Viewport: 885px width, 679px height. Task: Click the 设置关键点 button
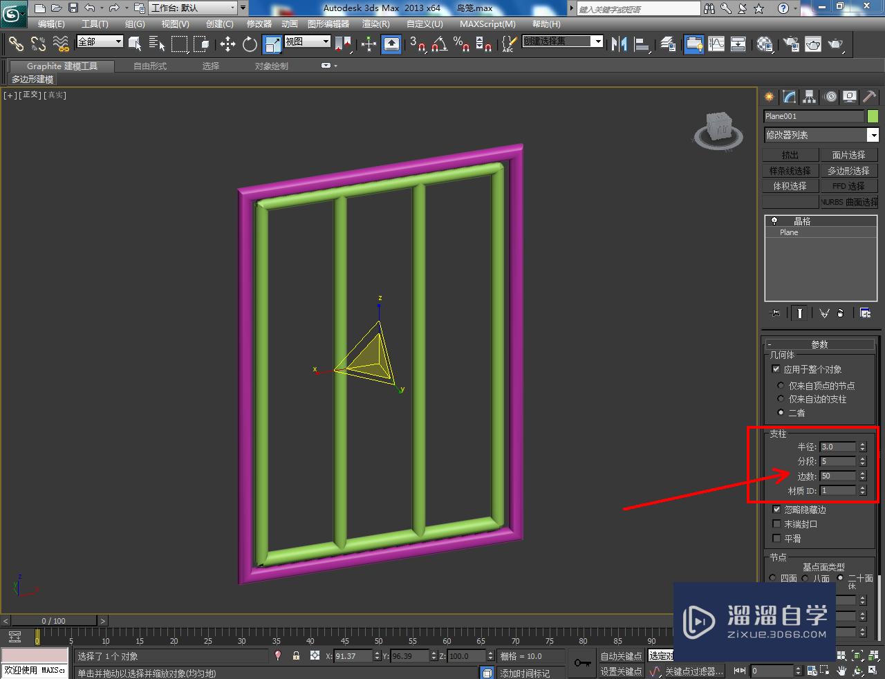[621, 671]
